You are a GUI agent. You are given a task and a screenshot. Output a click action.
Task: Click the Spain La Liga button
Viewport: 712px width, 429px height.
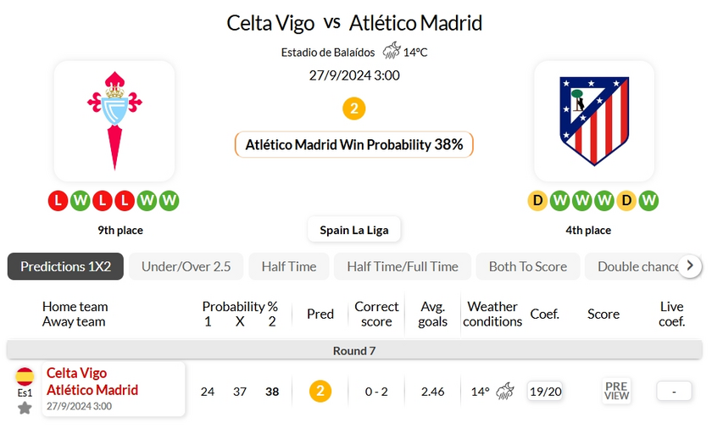(353, 230)
